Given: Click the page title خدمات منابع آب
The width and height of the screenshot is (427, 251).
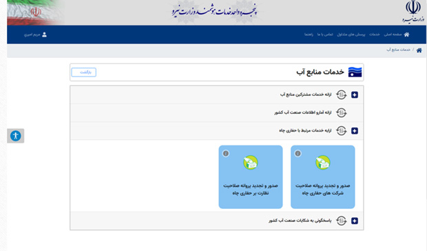Looking at the screenshot, I should point(320,72).
